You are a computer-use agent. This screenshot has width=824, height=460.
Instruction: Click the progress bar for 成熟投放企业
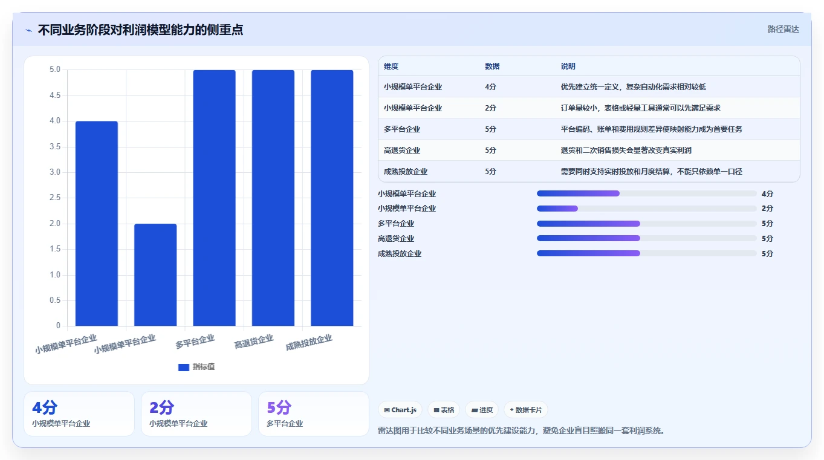647,253
